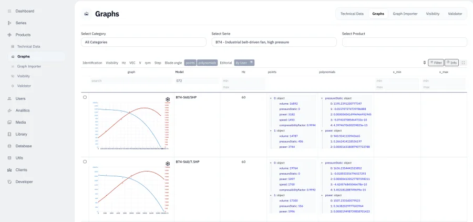473x222 pixels.
Task: Collapse 1: object in B74-560/5HP points
Action: point(271,131)
